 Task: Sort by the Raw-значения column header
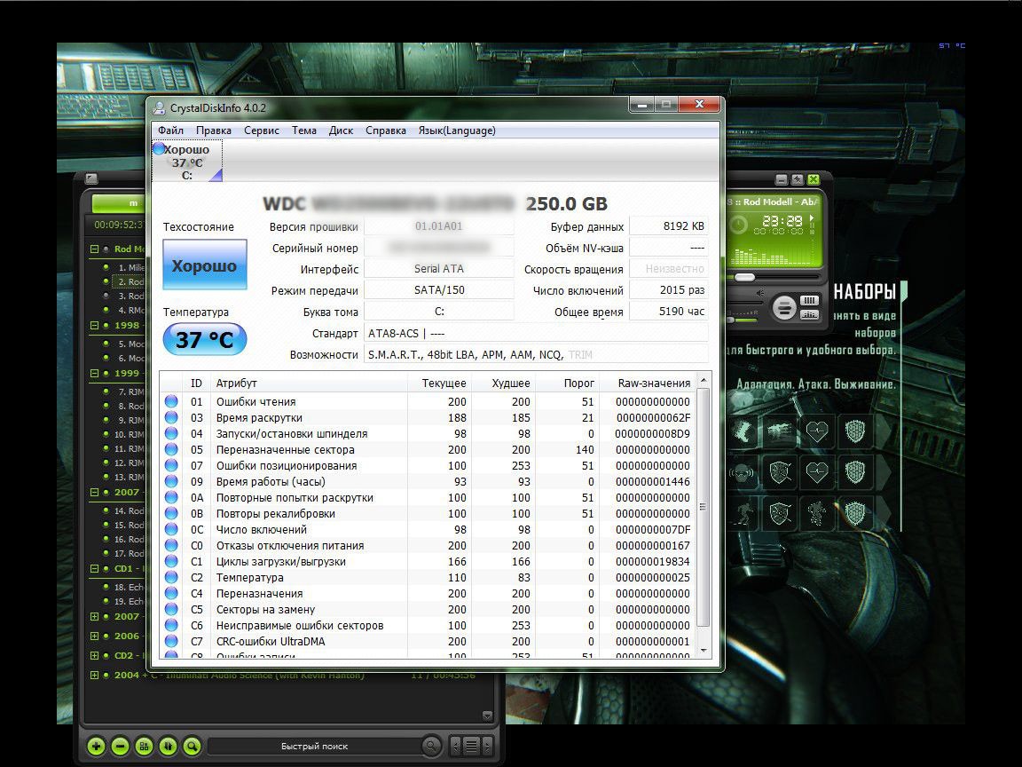[648, 383]
